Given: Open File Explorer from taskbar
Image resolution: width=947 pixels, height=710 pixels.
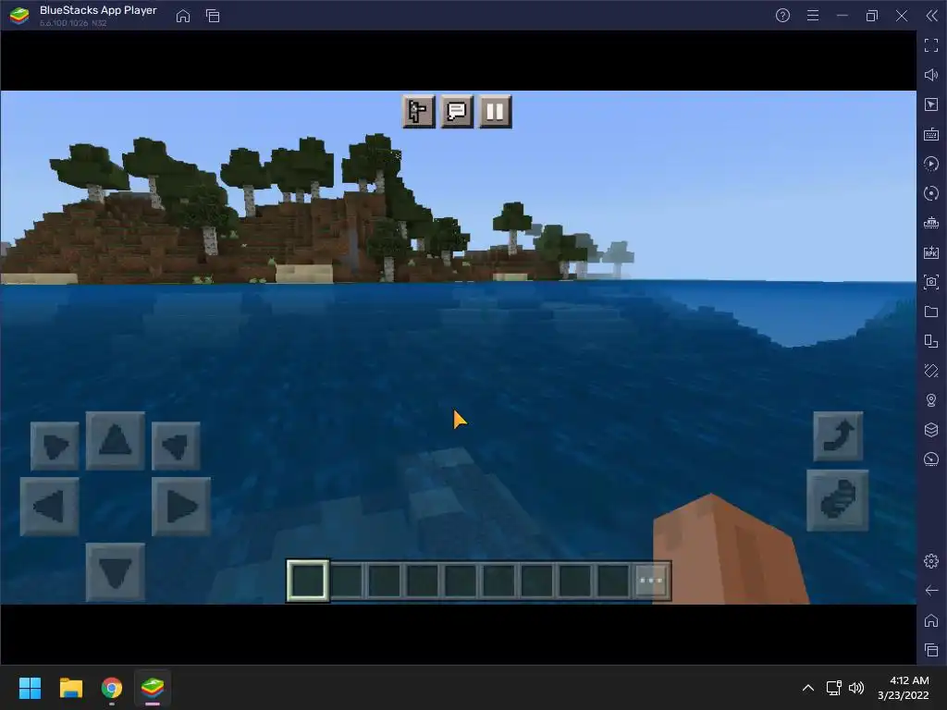Looking at the screenshot, I should 70,688.
